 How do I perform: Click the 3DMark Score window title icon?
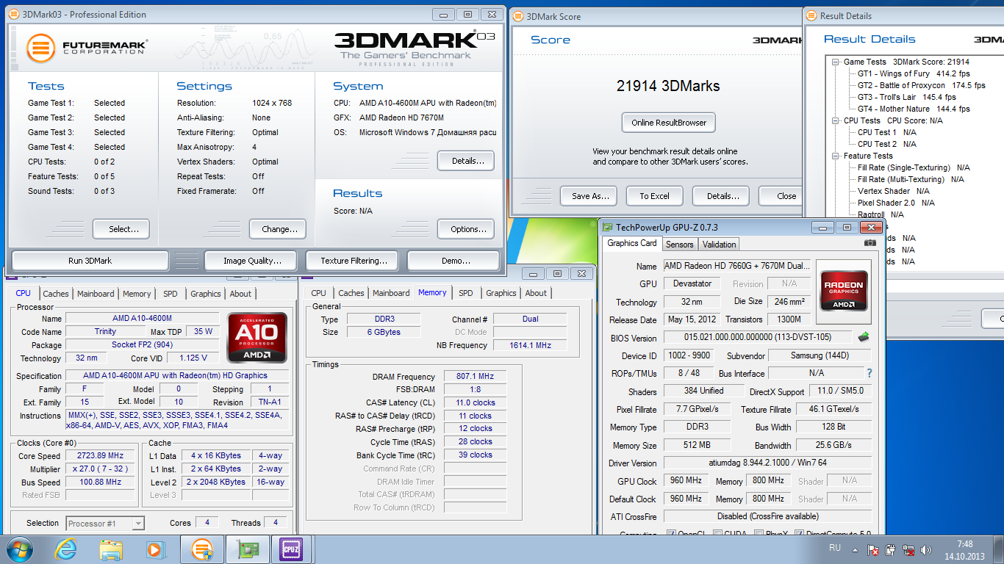point(518,16)
